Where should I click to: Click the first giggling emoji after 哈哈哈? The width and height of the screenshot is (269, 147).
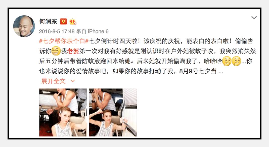(227, 61)
